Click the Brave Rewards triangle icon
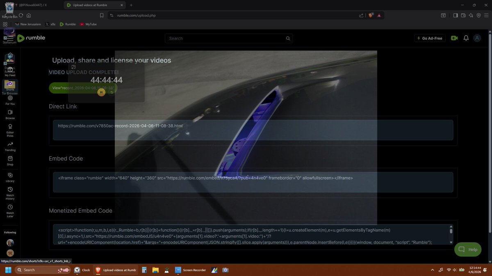This screenshot has width=492, height=276. 379,15
